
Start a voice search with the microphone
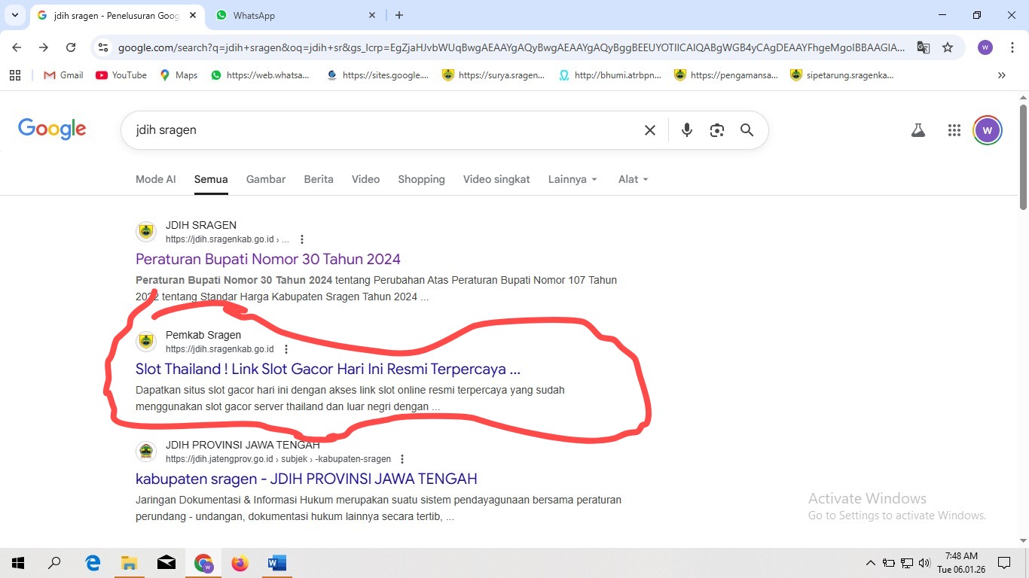(x=686, y=129)
